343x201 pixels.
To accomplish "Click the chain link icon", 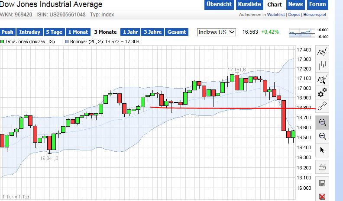I will pyautogui.click(x=322, y=106).
